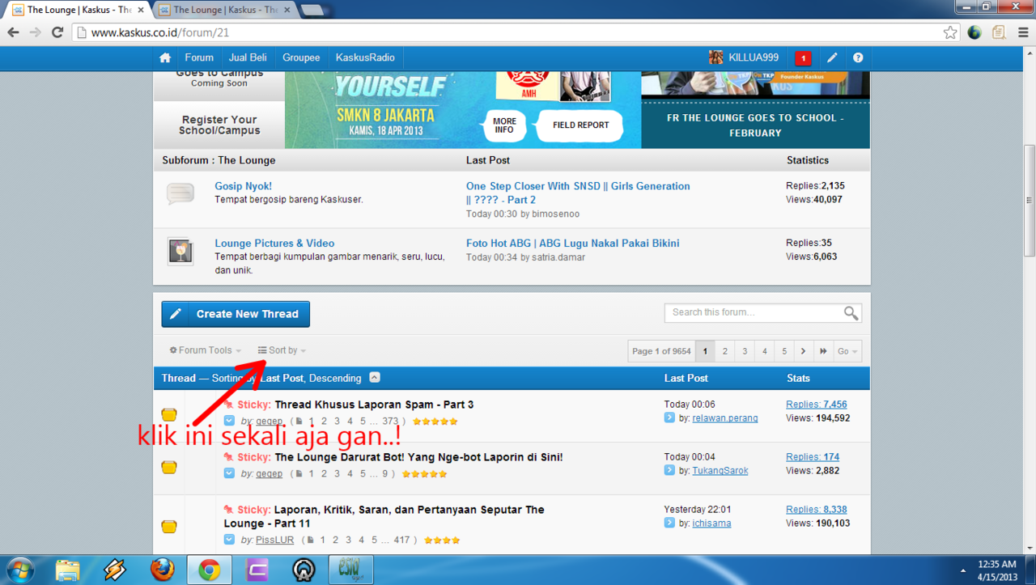Open Replies: 7,456 link

[817, 405]
